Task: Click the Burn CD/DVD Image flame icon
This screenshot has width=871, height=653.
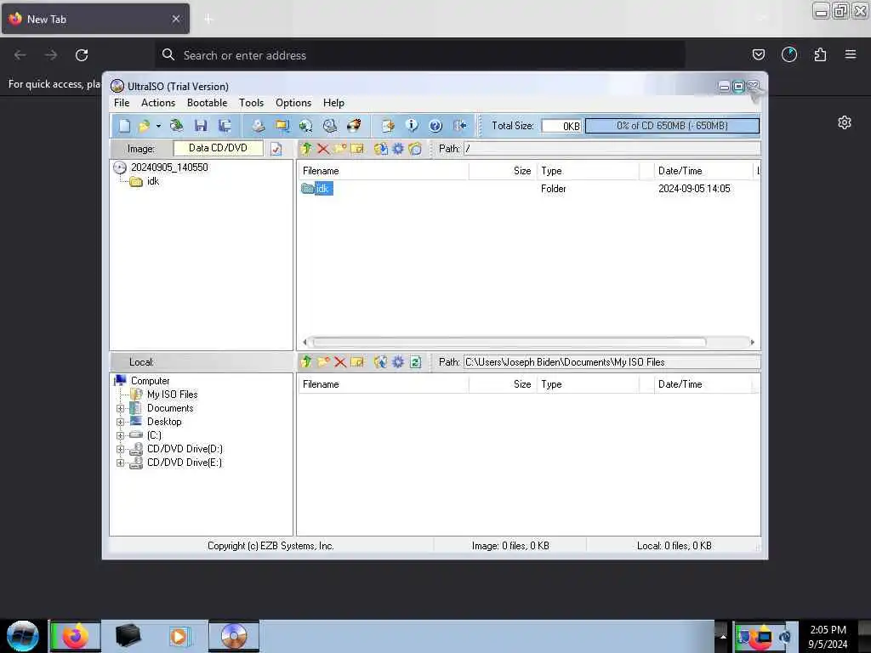Action: [x=354, y=126]
